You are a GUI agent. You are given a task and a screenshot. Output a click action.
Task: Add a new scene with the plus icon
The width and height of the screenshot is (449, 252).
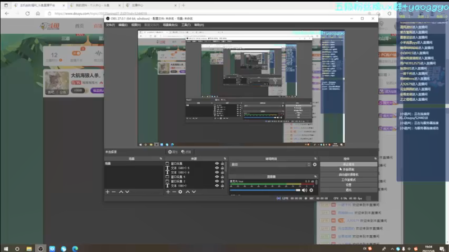[x=108, y=192]
